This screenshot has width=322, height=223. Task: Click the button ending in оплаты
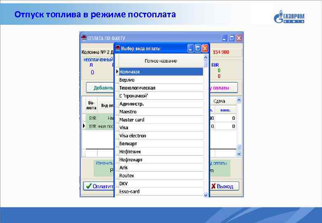coord(224,88)
